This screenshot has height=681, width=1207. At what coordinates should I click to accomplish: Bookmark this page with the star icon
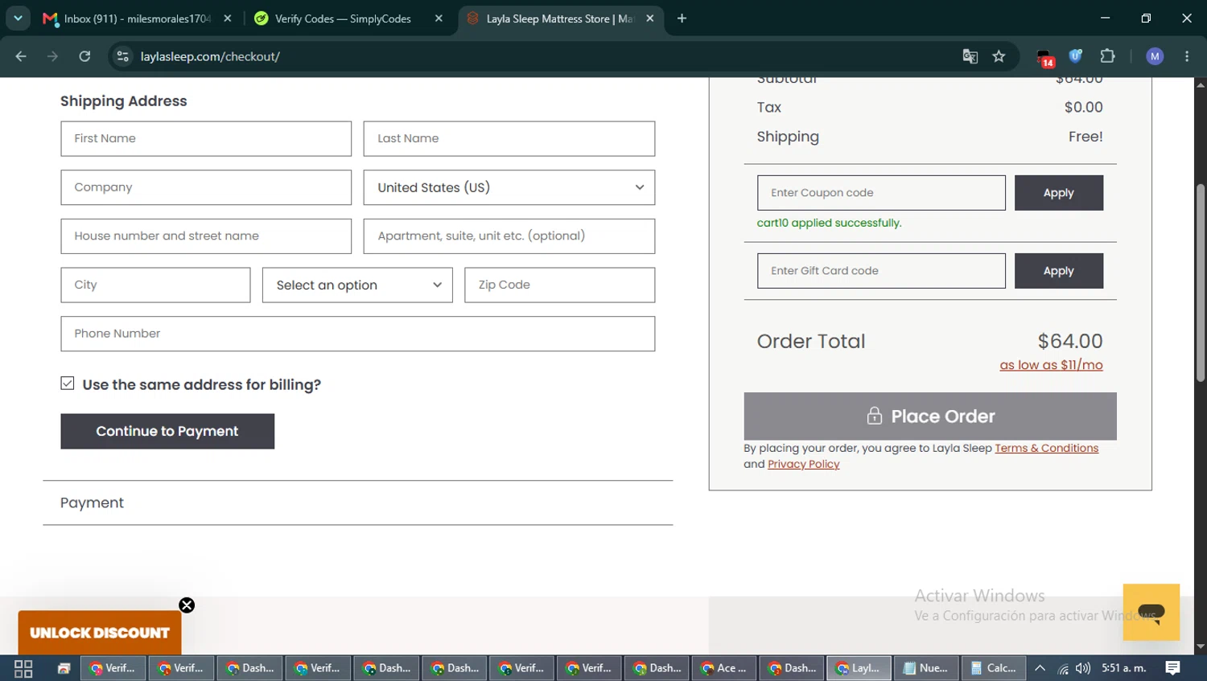click(x=999, y=56)
